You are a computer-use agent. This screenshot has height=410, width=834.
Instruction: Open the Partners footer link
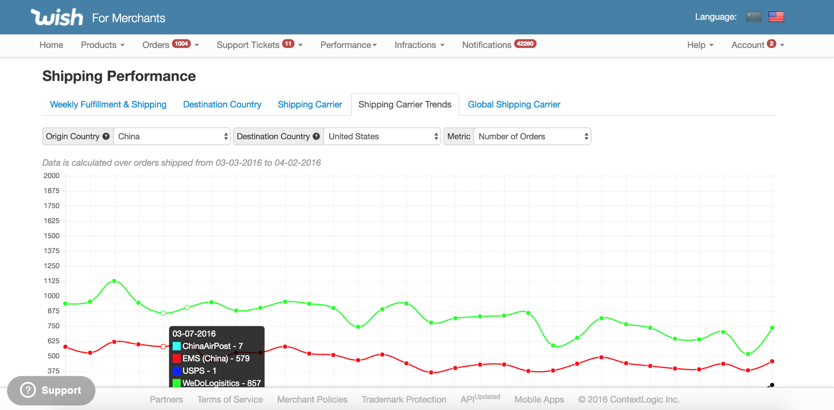pos(166,400)
